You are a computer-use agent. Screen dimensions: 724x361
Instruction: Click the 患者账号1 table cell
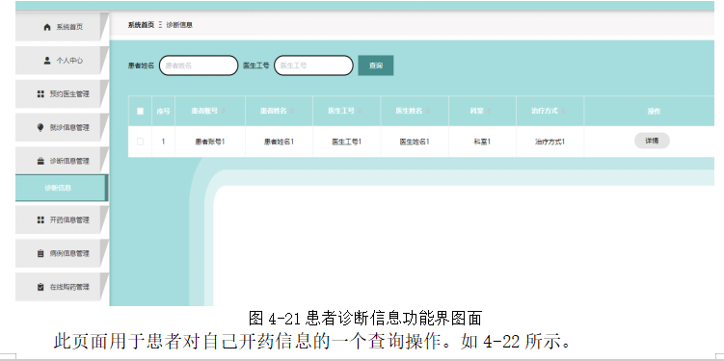click(x=210, y=142)
